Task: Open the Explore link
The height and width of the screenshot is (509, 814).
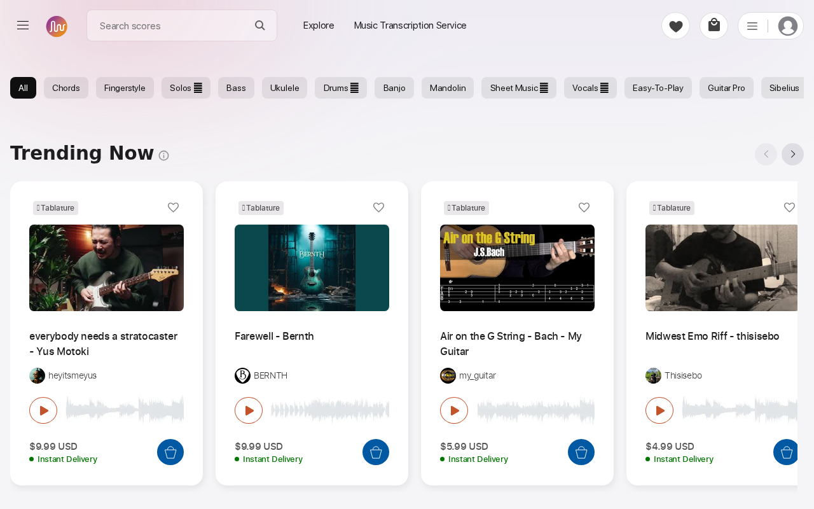Action: pos(319,25)
